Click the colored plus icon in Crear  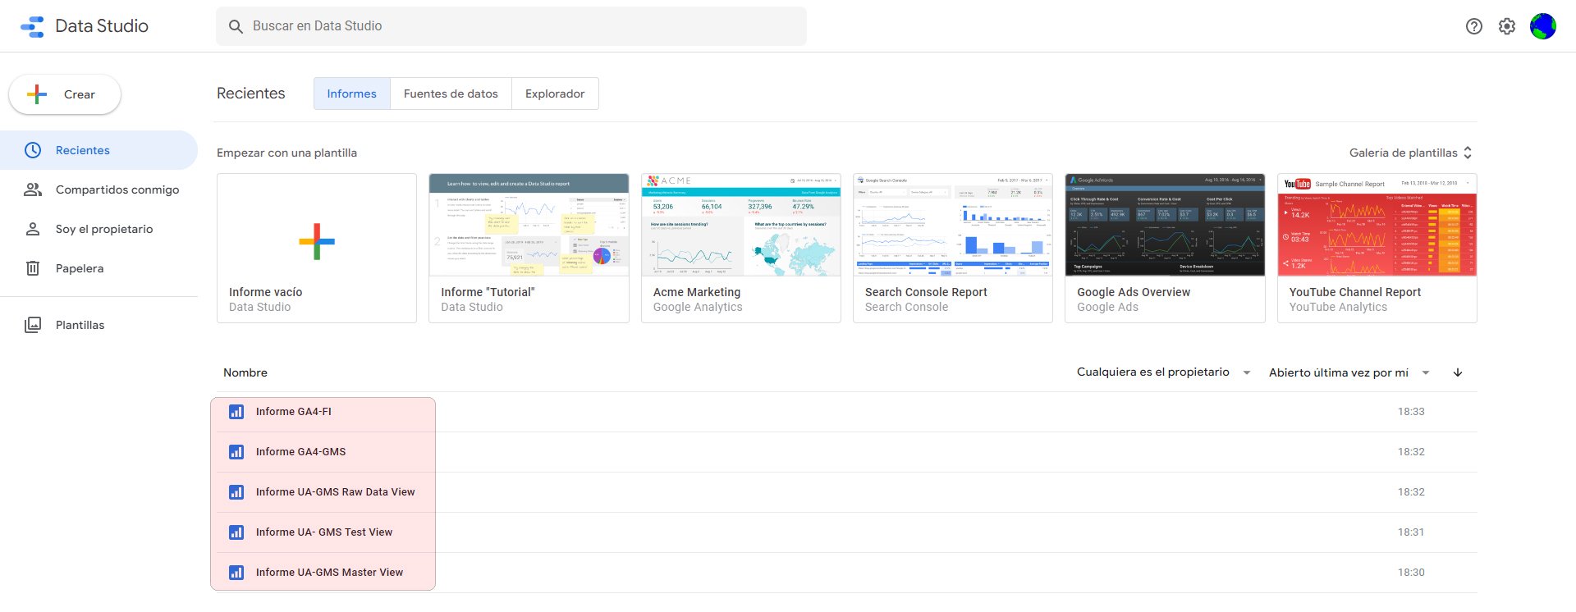tap(37, 94)
